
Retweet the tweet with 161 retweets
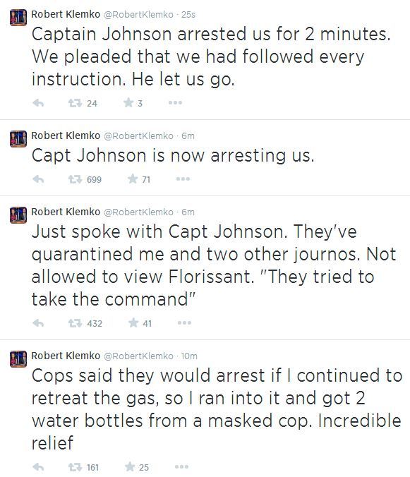(75, 467)
